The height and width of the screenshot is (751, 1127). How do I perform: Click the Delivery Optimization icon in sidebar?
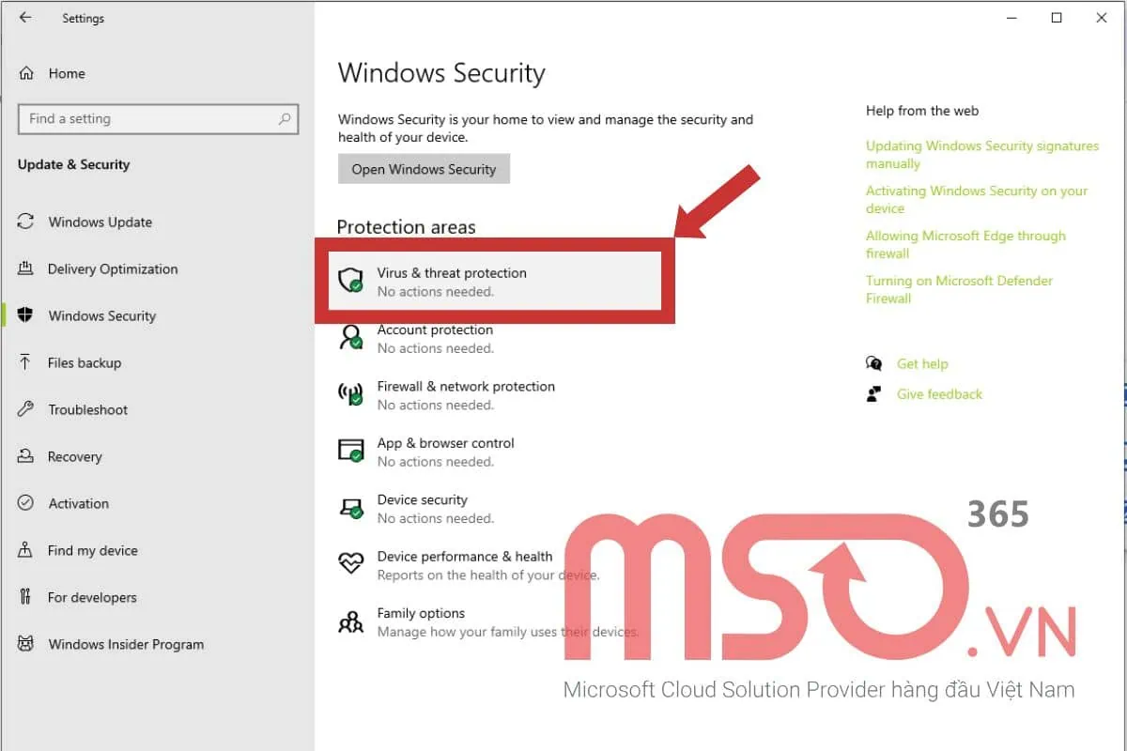25,268
